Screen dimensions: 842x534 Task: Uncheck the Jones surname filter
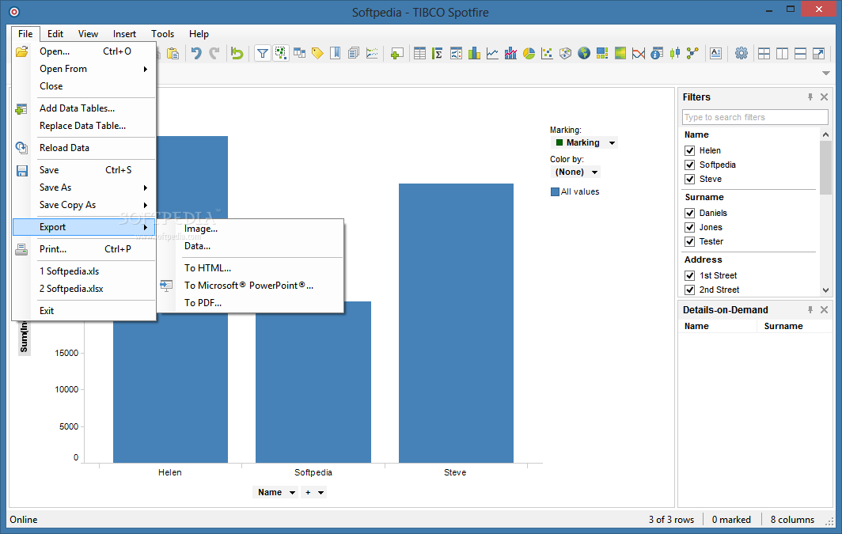click(690, 228)
